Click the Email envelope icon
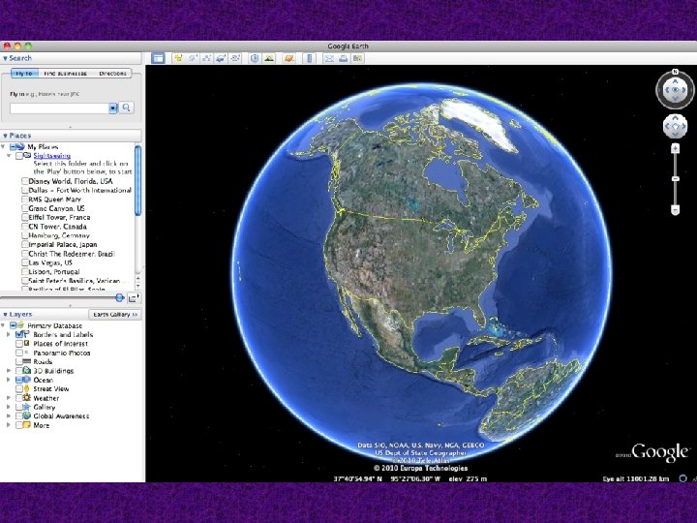 coord(329,58)
